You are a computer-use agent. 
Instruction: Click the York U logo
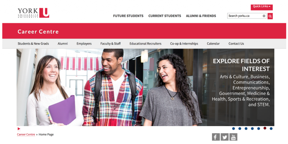[x=33, y=13]
